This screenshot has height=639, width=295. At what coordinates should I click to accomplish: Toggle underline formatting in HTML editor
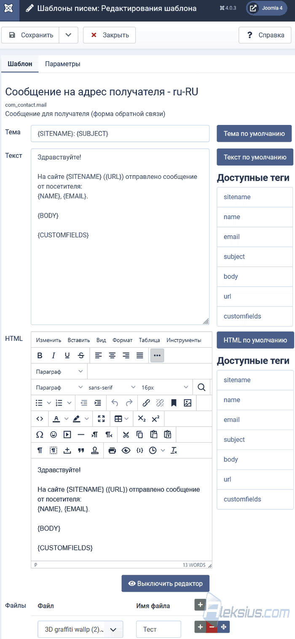point(67,355)
